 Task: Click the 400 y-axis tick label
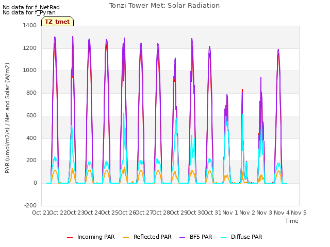click(31, 138)
